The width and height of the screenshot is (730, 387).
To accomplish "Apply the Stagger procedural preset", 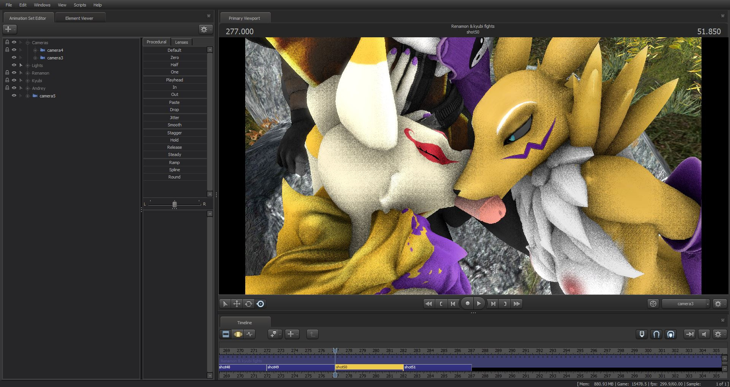I will 175,133.
